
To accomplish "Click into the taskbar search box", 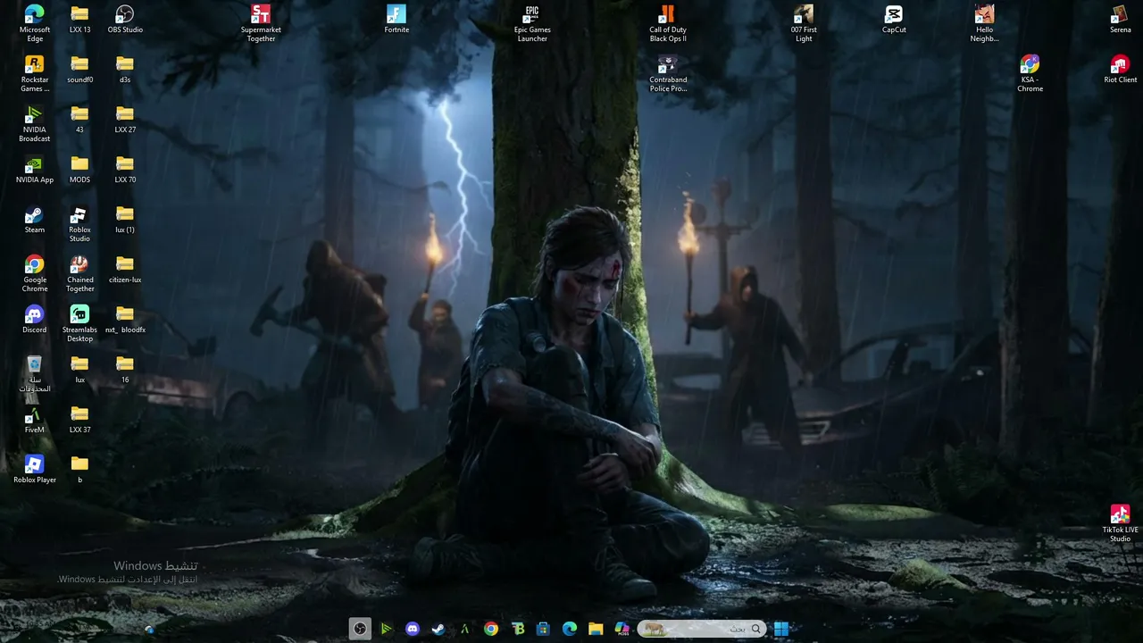I will 702,629.
